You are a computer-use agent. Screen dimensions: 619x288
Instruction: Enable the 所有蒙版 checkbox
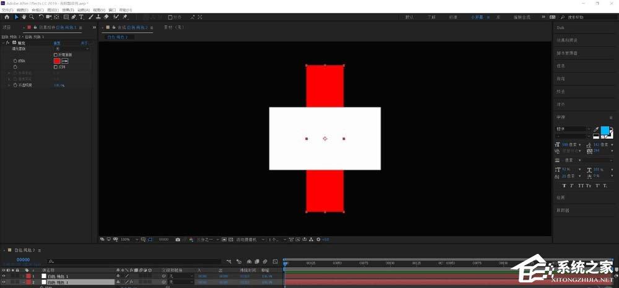(x=55, y=55)
